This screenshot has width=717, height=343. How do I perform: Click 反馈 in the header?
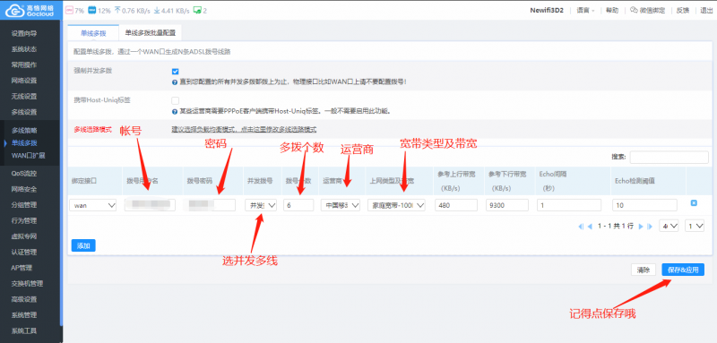point(682,10)
